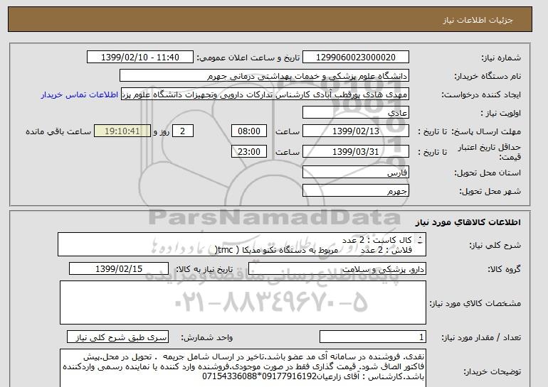Click the buyer organization name field
The height and width of the screenshot is (387, 548).
click(x=264, y=76)
